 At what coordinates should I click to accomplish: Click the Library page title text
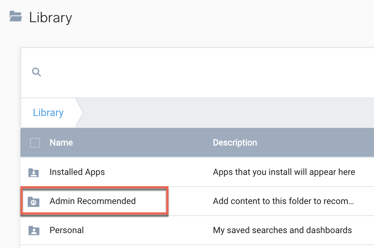51,17
